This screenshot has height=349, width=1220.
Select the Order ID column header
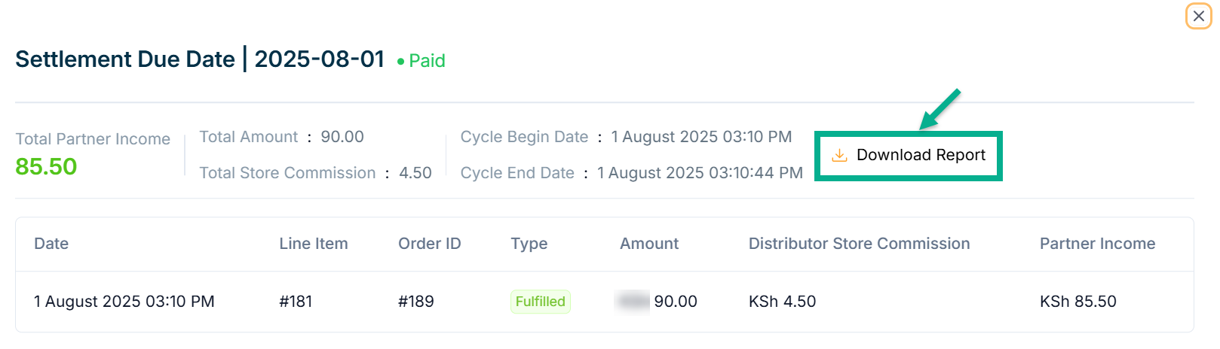[x=429, y=244]
